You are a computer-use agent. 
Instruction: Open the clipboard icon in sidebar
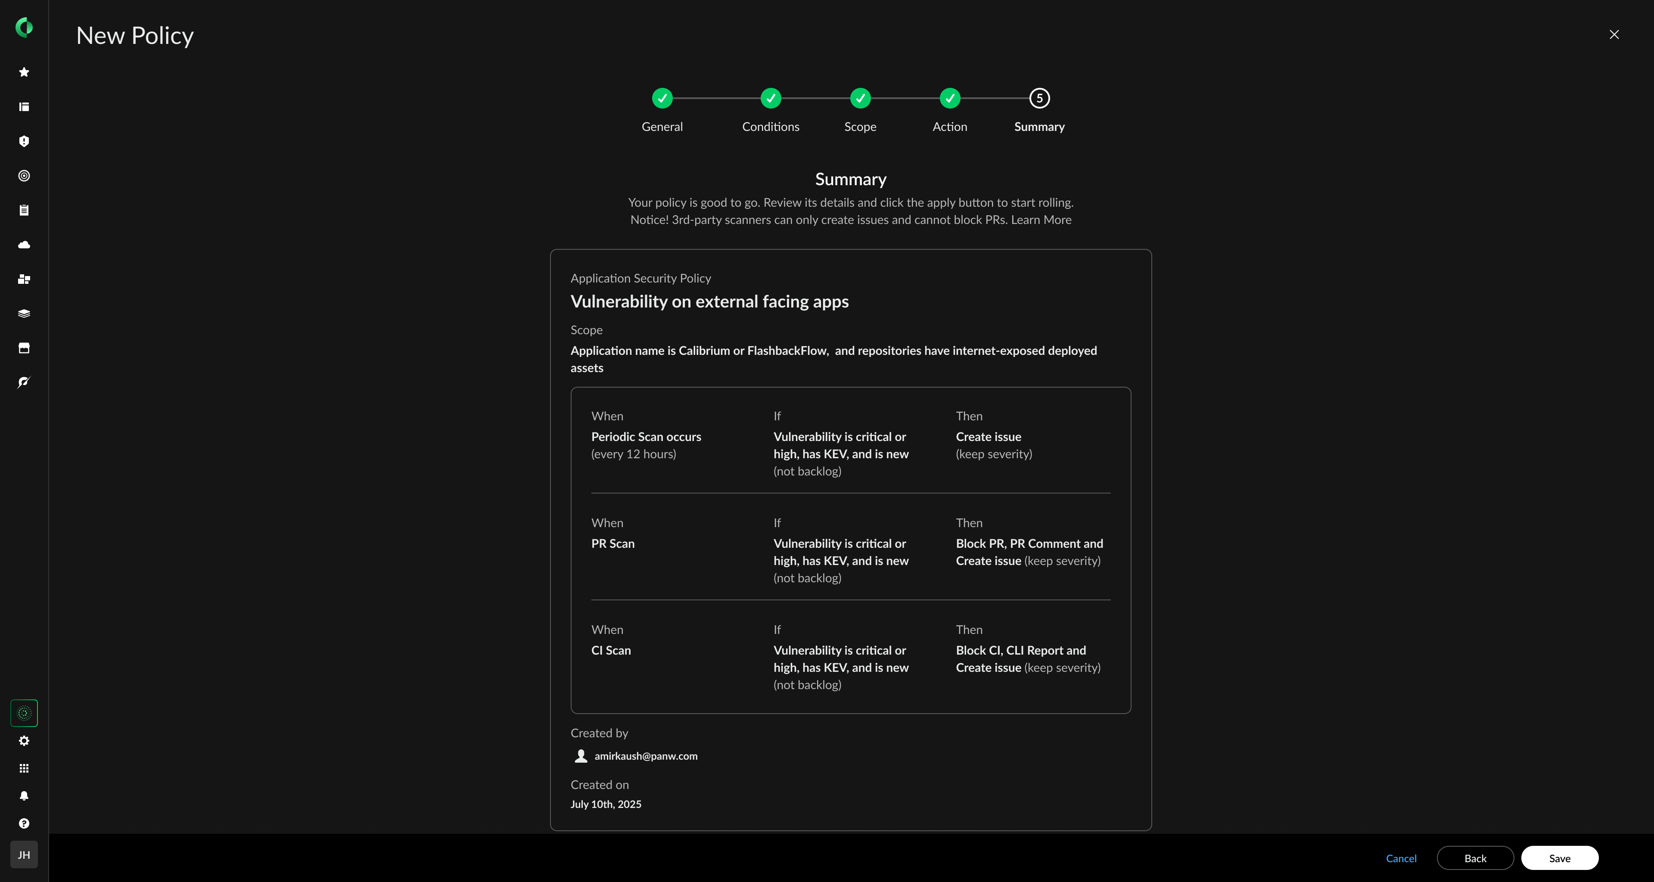24,210
